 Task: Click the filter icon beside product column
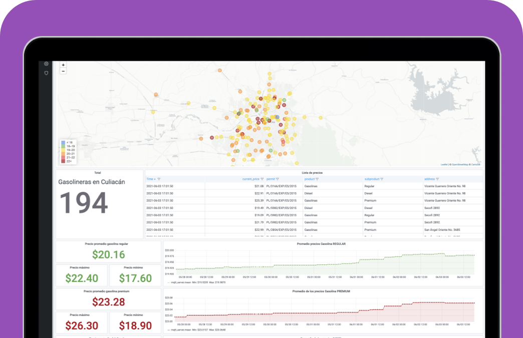[317, 179]
